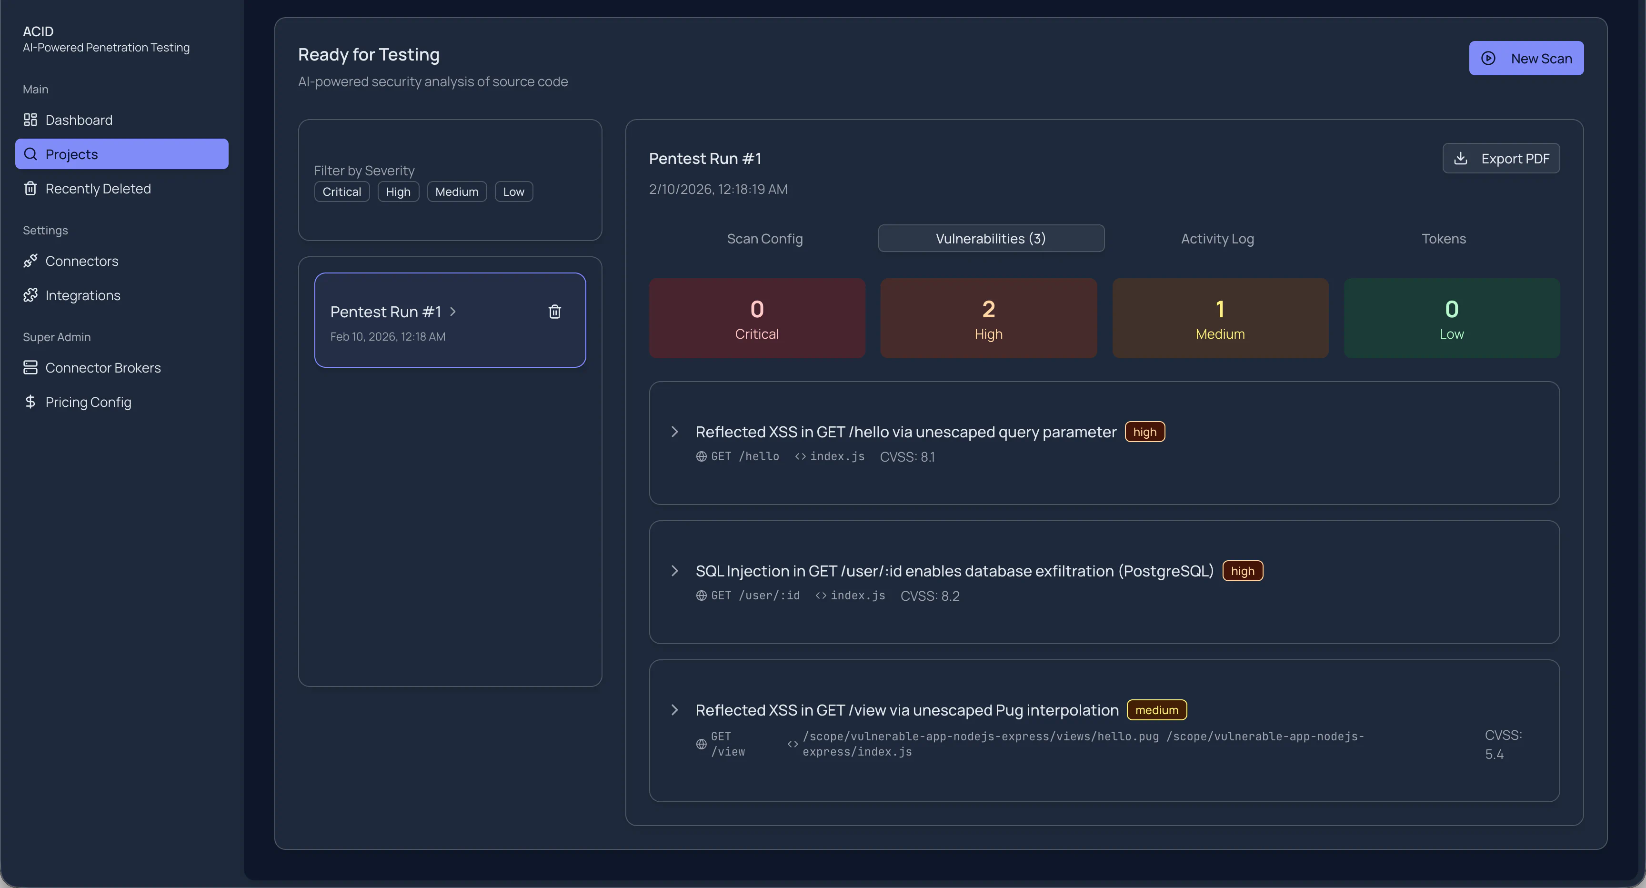Toggle the Medium severity filter
The height and width of the screenshot is (888, 1646).
pos(457,191)
